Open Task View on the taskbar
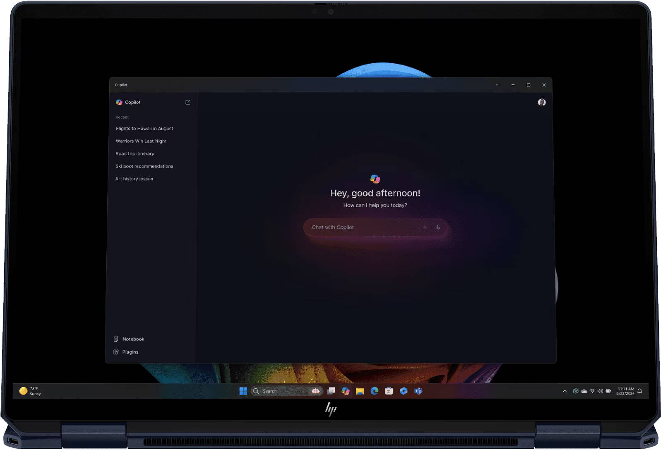 tap(331, 391)
